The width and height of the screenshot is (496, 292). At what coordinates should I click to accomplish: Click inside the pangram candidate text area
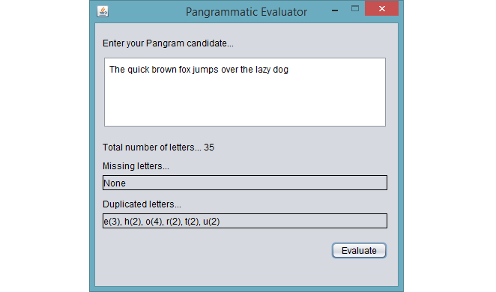(x=245, y=92)
